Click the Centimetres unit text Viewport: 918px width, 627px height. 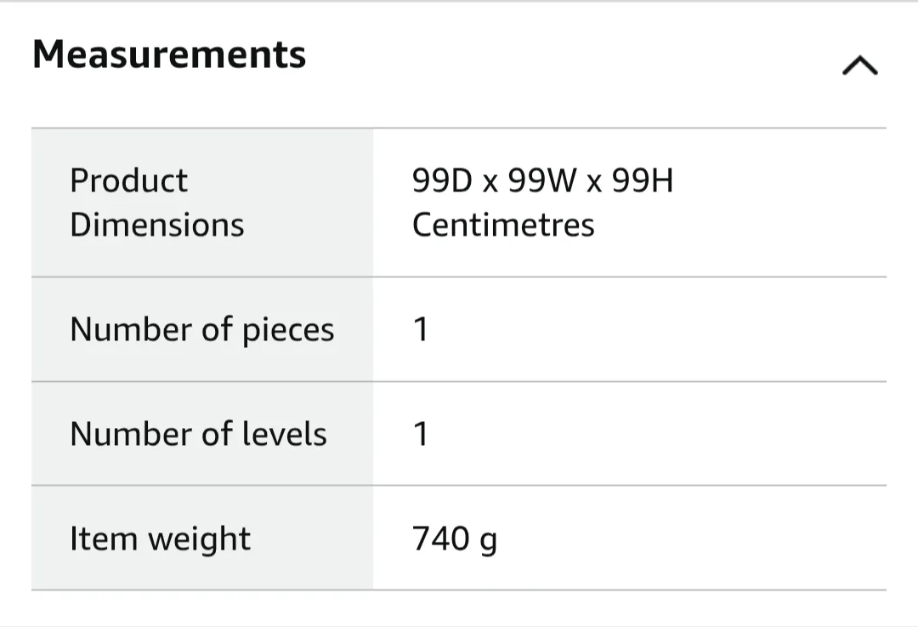click(x=503, y=225)
